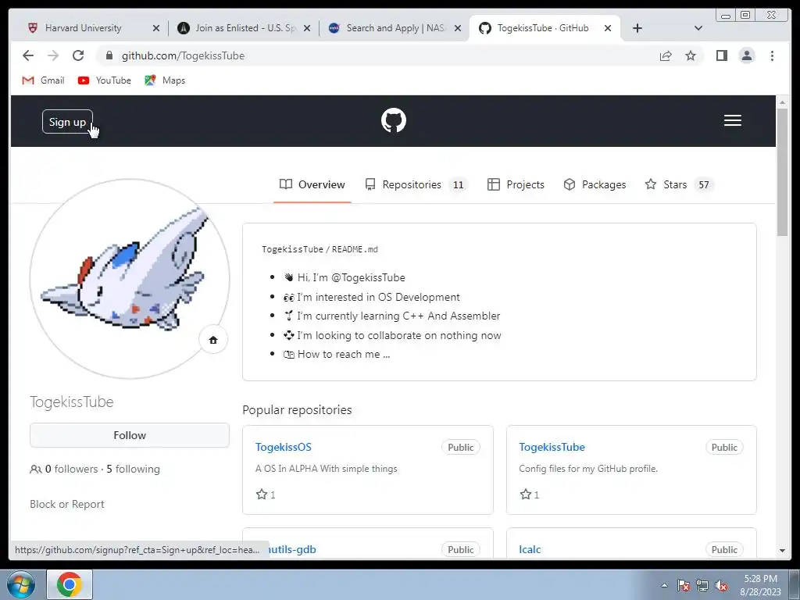Click the Sign up button

point(67,122)
